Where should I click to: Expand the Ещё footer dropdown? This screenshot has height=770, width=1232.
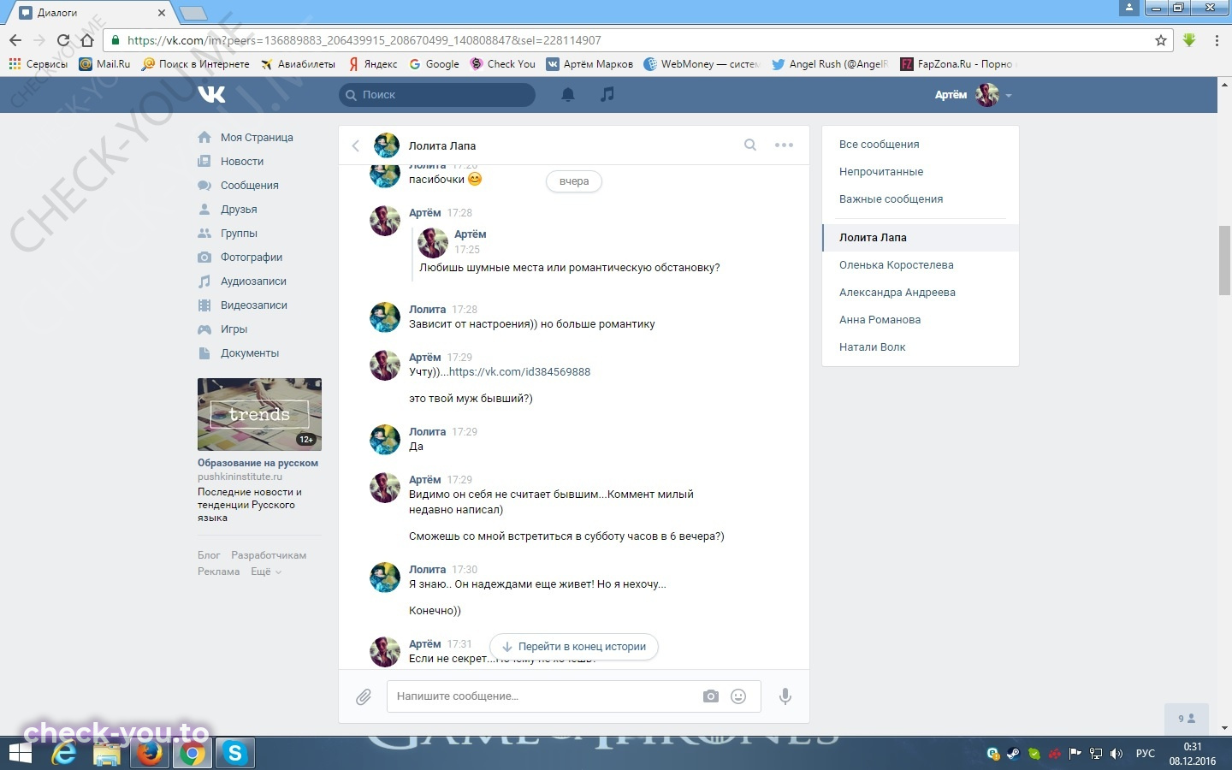266,572
